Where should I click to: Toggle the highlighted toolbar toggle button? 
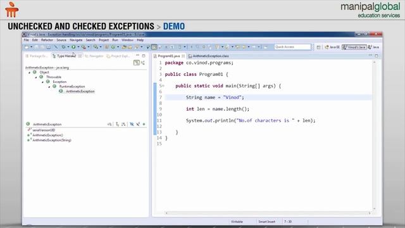click(x=154, y=47)
